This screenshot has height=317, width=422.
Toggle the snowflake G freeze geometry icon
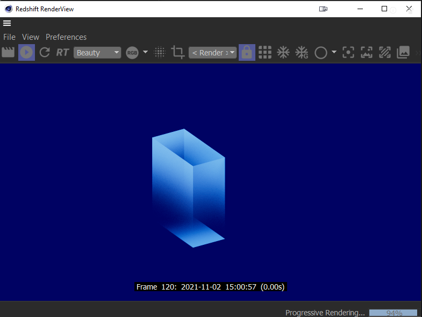click(x=302, y=52)
